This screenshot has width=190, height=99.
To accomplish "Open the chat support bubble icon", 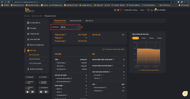I will click(185, 93).
